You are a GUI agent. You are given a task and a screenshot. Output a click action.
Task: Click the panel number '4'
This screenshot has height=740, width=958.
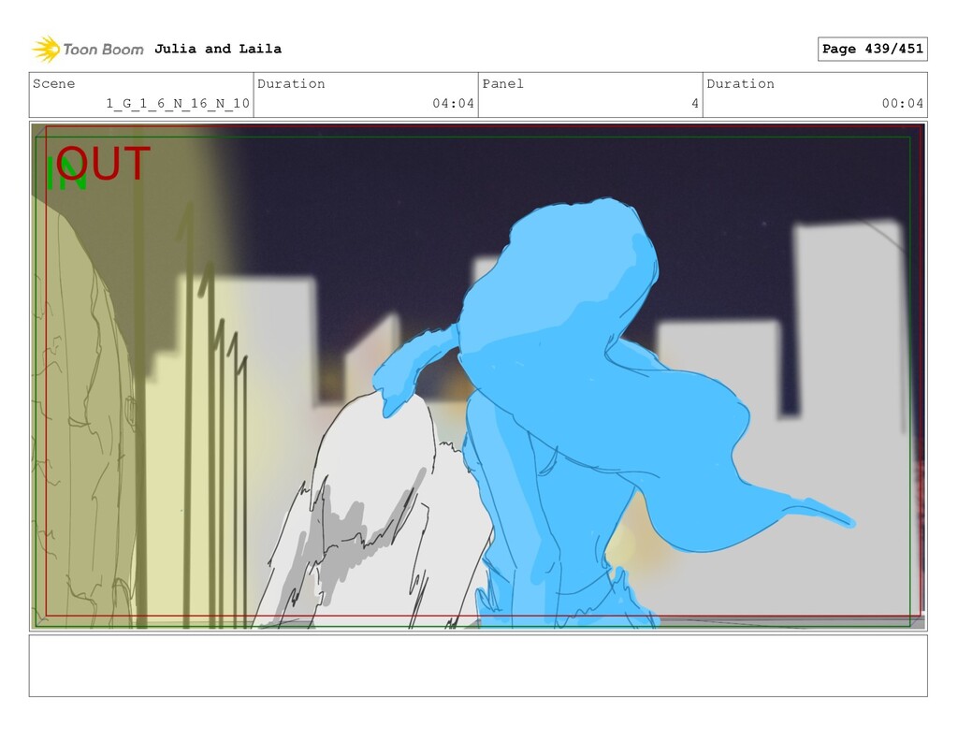click(x=695, y=103)
